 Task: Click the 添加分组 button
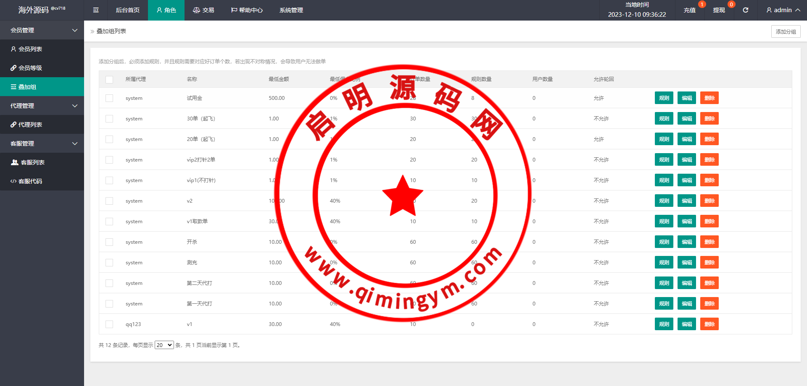pyautogui.click(x=786, y=31)
